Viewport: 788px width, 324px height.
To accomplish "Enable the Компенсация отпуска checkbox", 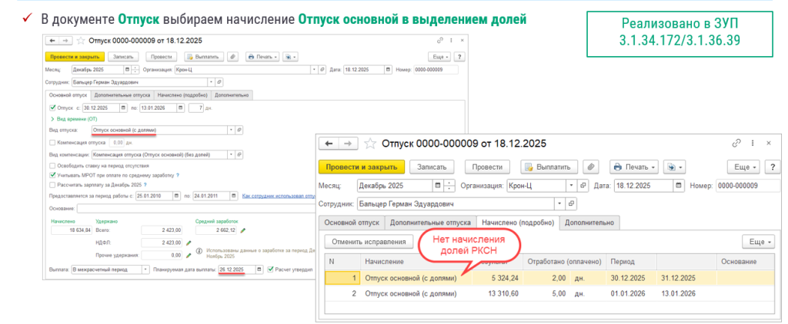I will [52, 142].
